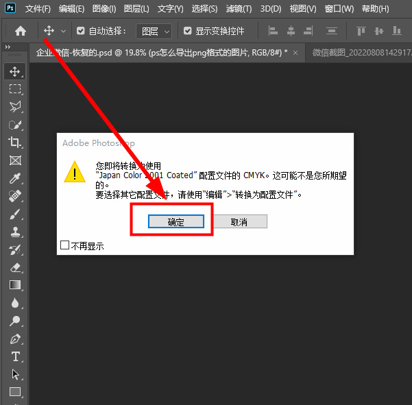Screen dimensions: 412x405
Task: Close the 企业微信-恢复的.psd tab
Action: pos(295,53)
